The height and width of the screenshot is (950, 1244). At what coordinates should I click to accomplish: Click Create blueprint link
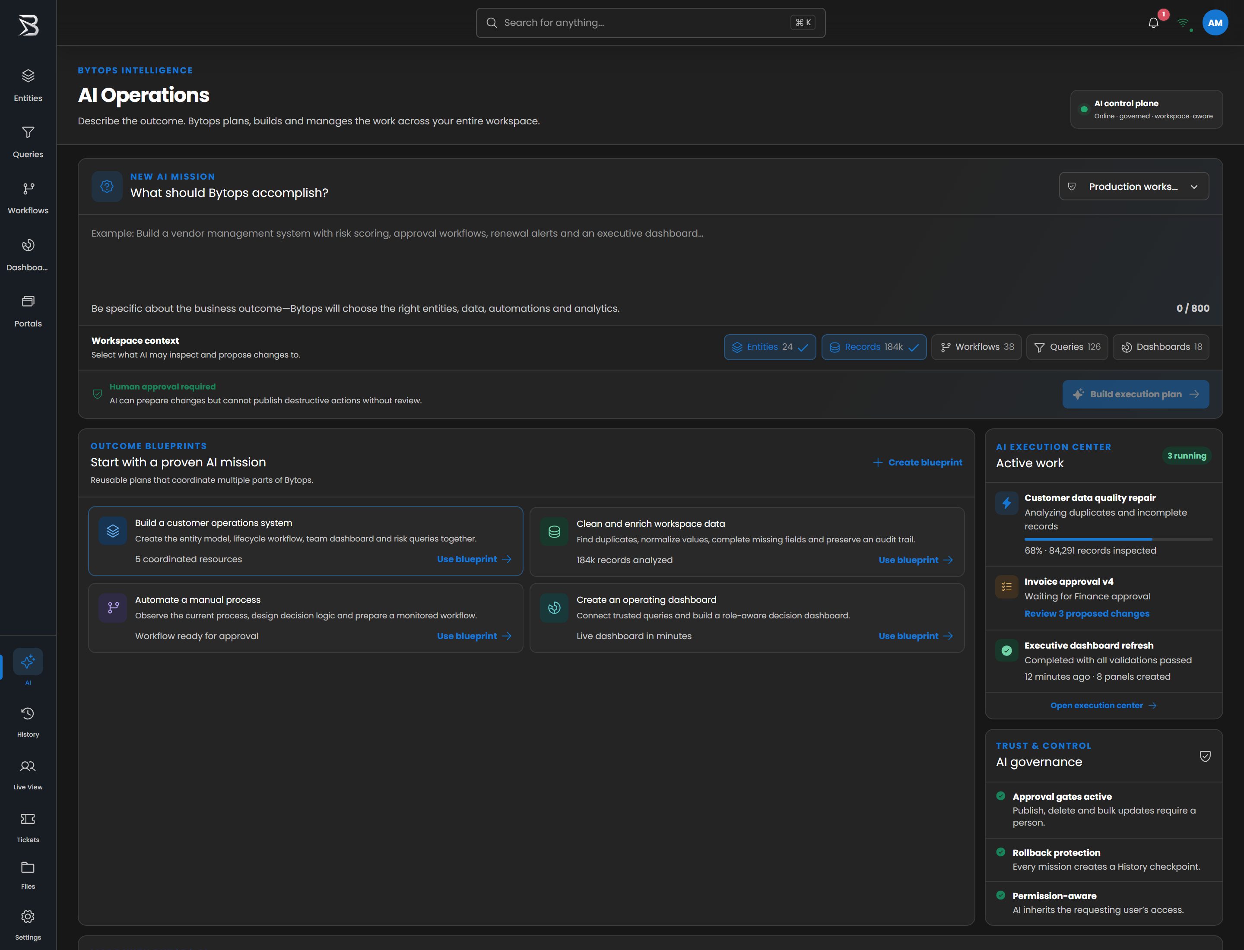pos(917,462)
